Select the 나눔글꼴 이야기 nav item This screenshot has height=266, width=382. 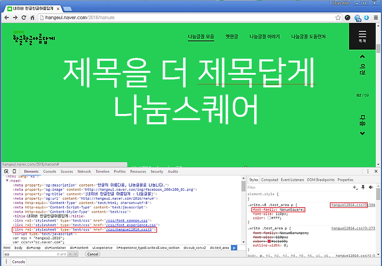265,37
